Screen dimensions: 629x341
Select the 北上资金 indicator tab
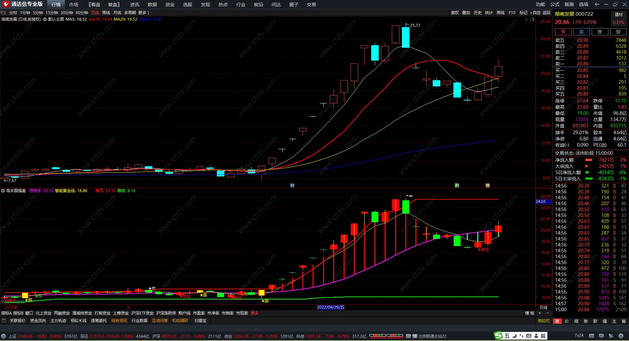44,313
